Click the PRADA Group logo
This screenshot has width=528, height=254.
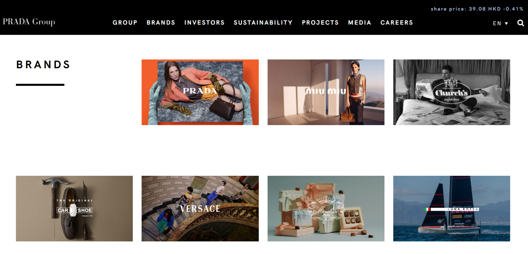pyautogui.click(x=29, y=22)
